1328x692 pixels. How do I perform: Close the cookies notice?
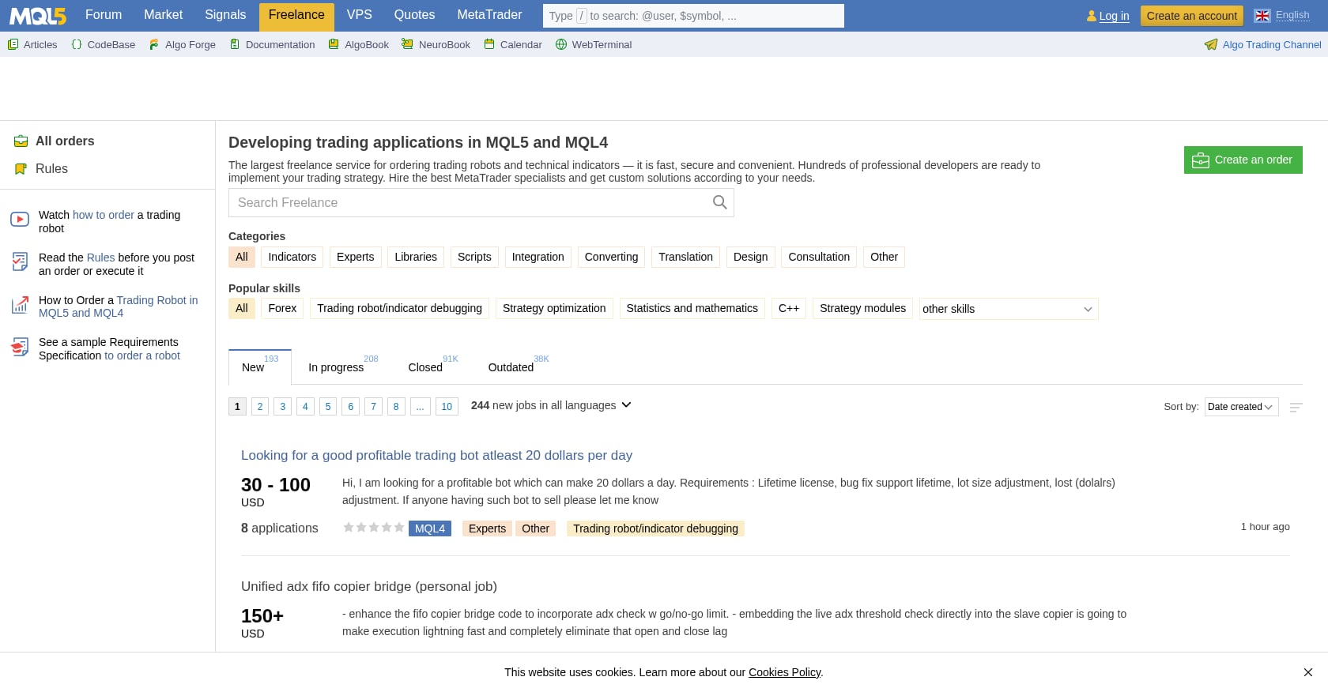1308,672
